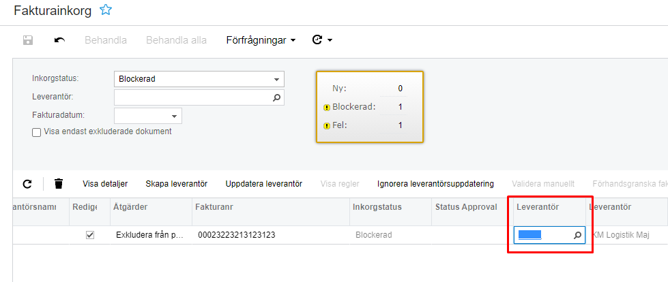This screenshot has width=668, height=282.
Task: Click Visa detaljer in grid toolbar
Action: click(105, 183)
